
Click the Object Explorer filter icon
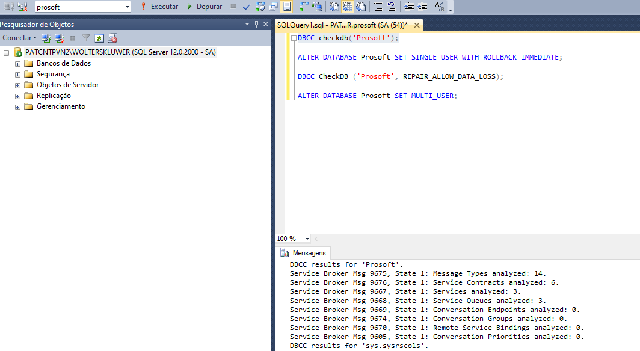(86, 38)
